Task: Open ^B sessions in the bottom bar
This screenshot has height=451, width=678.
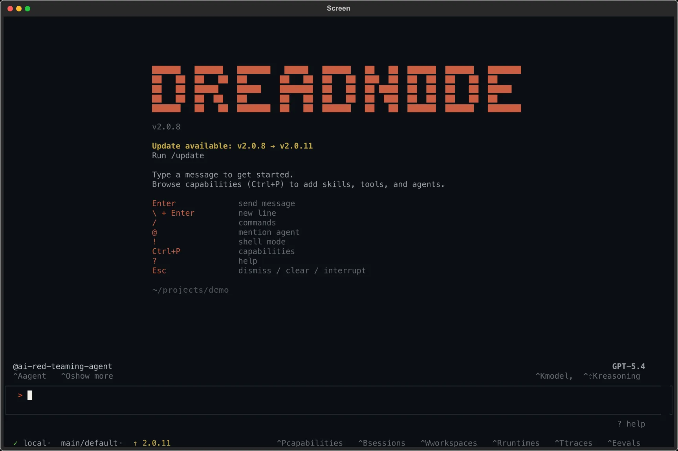Action: click(x=381, y=443)
